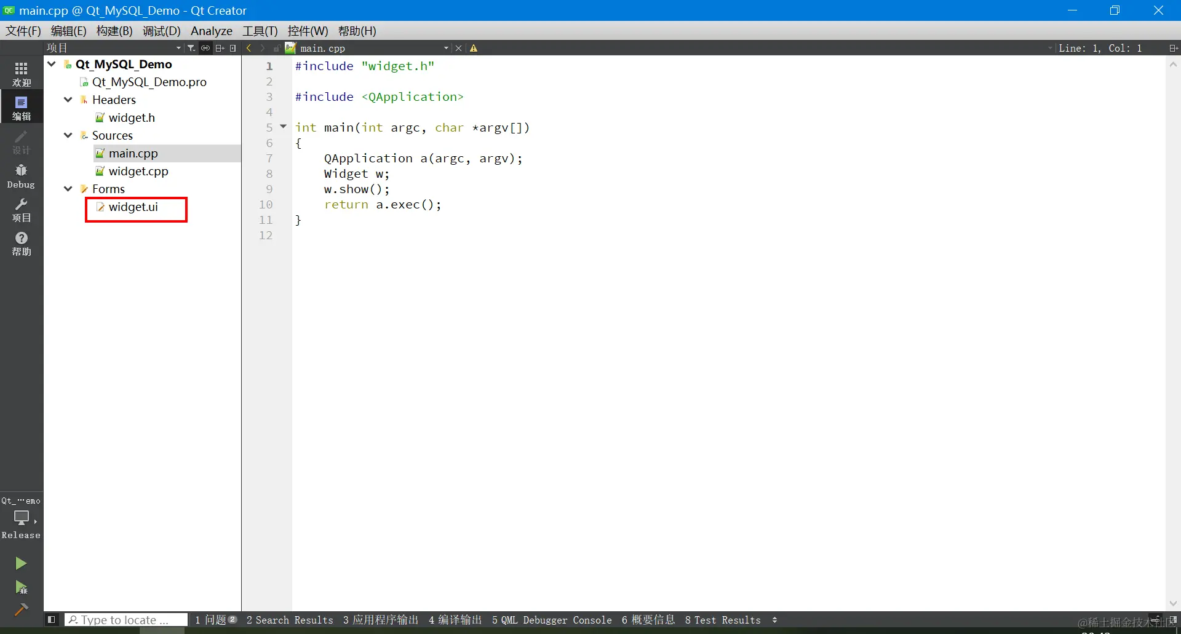Open the filter tree options in project pane
The image size is (1181, 634).
click(x=191, y=48)
